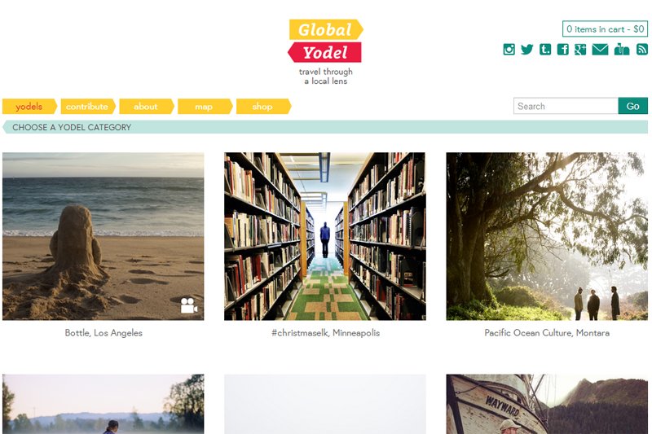The height and width of the screenshot is (434, 652).
Task: Expand the Choose a Yodel Category bar
Action: (325, 127)
